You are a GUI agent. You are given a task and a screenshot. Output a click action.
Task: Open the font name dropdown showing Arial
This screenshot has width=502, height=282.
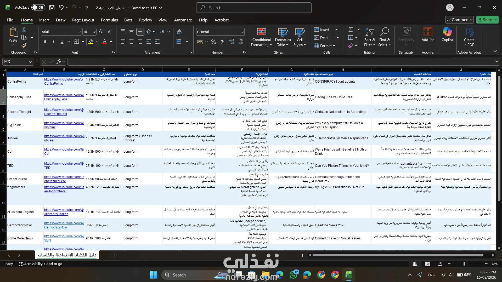coord(80,32)
